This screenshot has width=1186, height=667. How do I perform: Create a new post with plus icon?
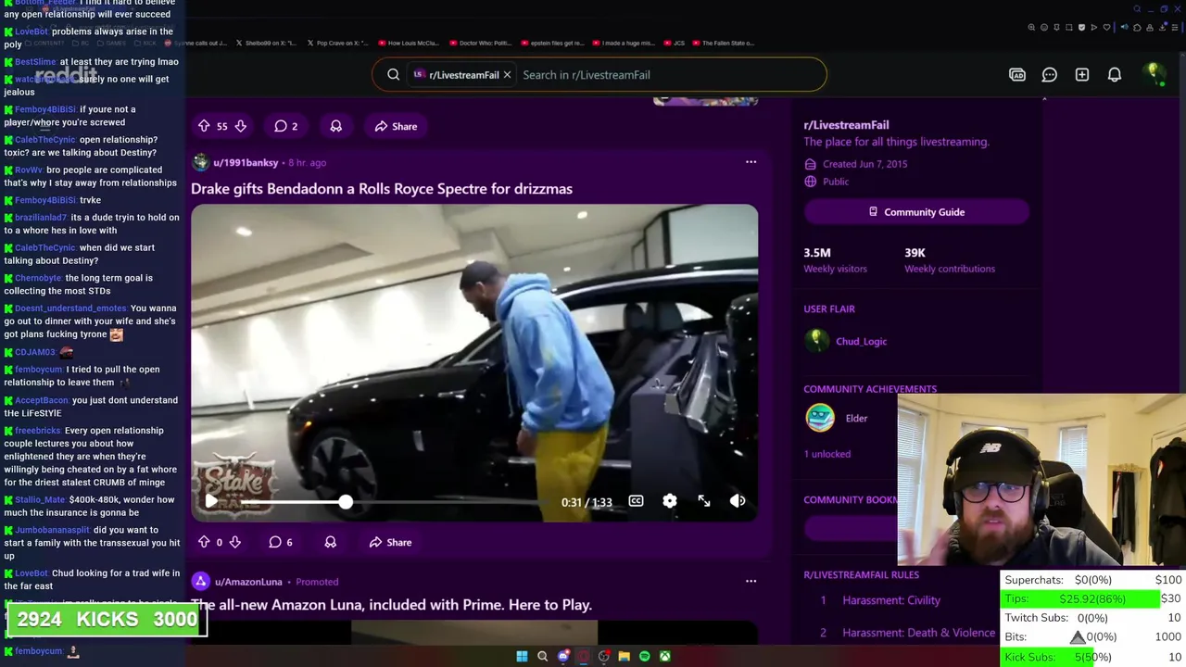(1082, 75)
